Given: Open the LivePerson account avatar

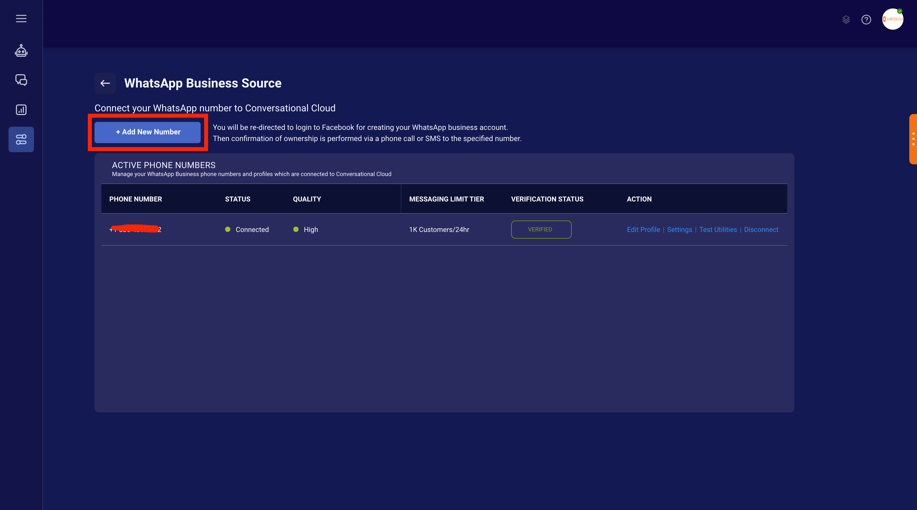Looking at the screenshot, I should [x=892, y=19].
